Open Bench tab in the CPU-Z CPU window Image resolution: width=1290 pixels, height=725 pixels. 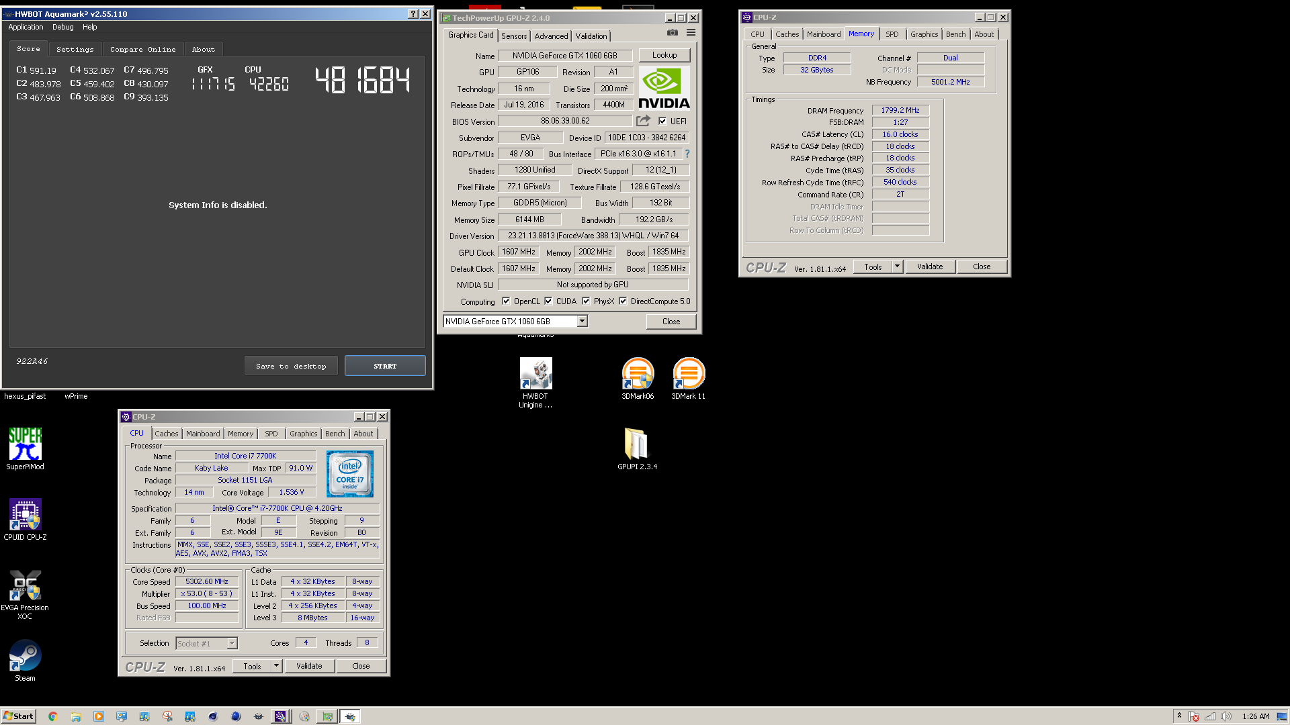click(335, 434)
